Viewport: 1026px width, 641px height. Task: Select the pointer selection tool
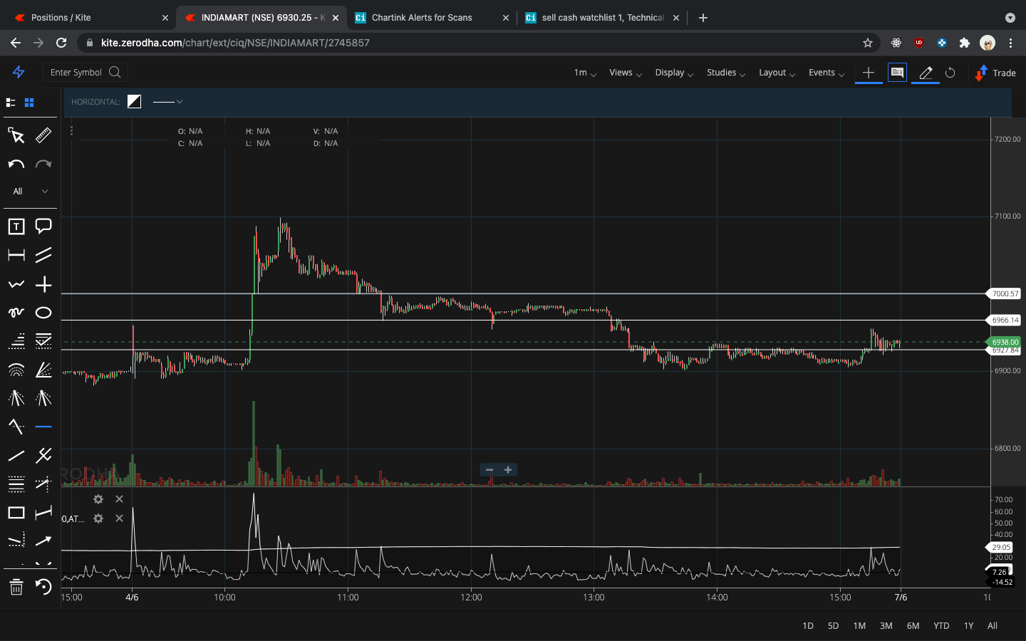point(16,135)
